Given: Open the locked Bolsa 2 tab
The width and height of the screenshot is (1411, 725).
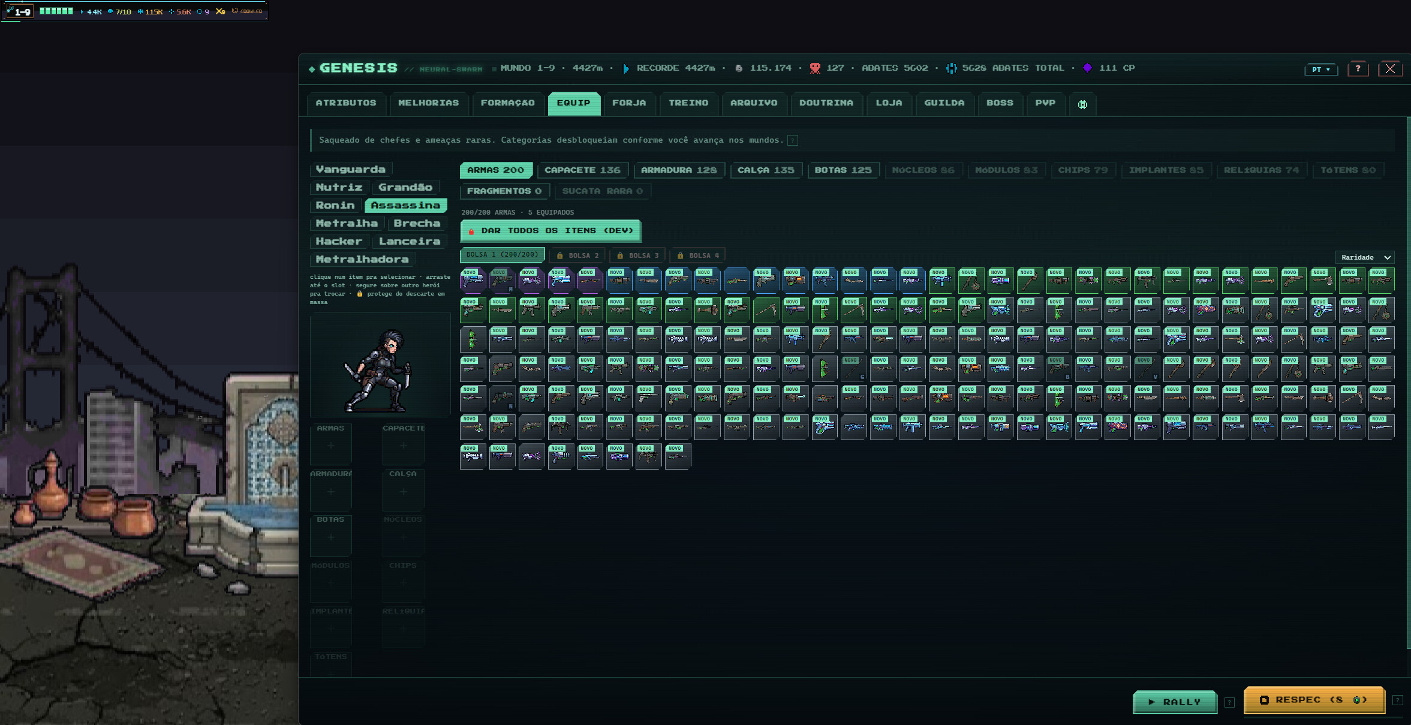Looking at the screenshot, I should 577,255.
